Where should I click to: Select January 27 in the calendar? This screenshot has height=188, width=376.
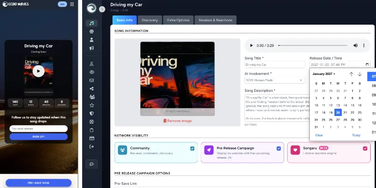coord(338,120)
